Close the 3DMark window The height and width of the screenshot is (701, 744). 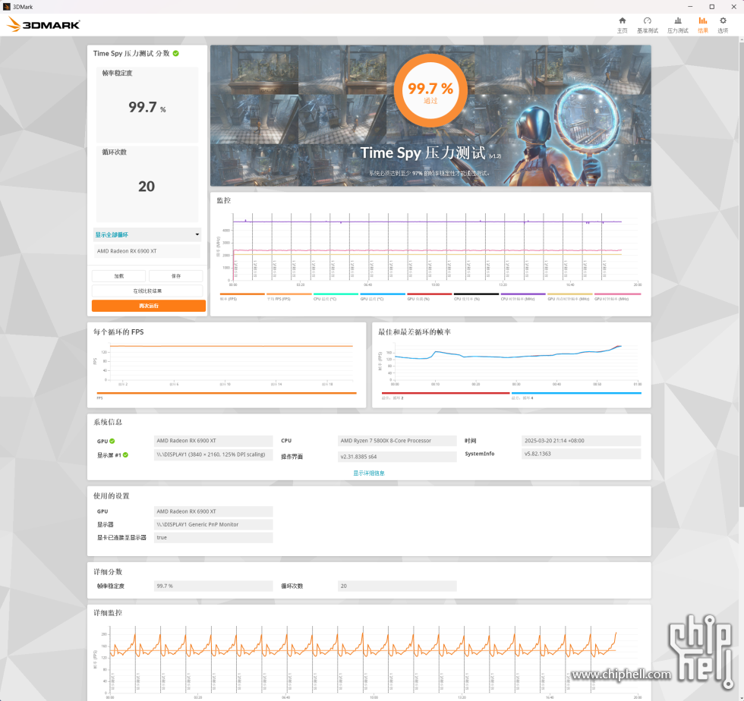click(733, 7)
